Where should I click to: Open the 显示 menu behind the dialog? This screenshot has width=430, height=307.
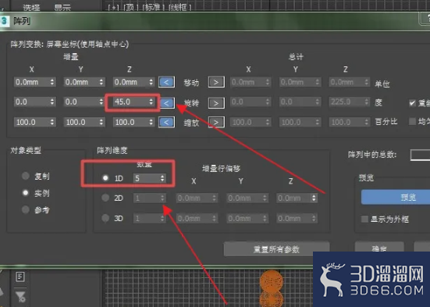(62, 7)
